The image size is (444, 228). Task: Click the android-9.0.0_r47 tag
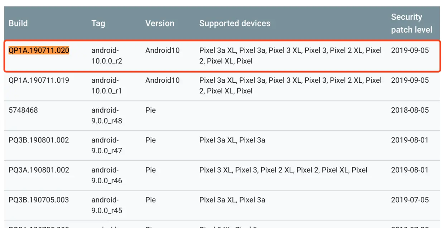point(107,145)
